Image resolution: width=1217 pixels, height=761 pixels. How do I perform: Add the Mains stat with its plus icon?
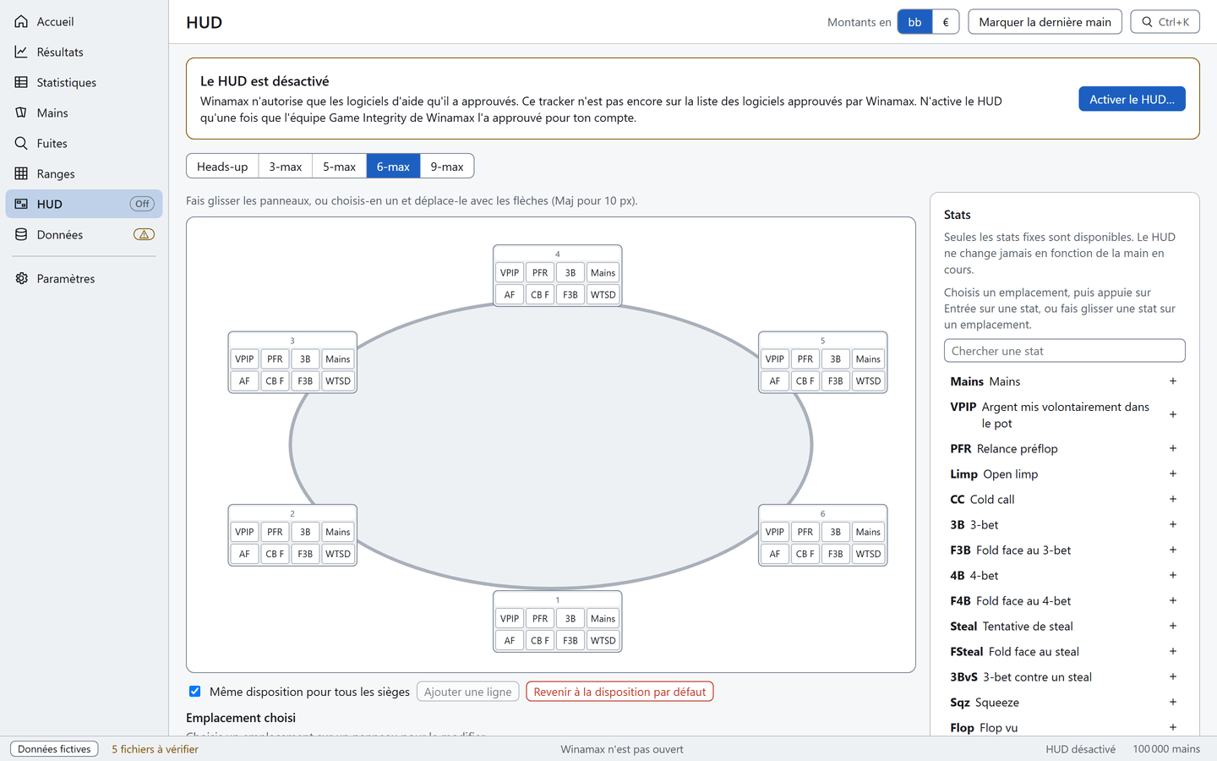1173,381
